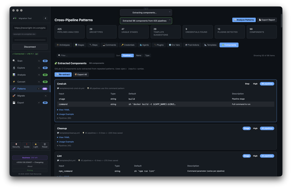
Task: Click the Export floppy disk icon
Action: (14, 103)
